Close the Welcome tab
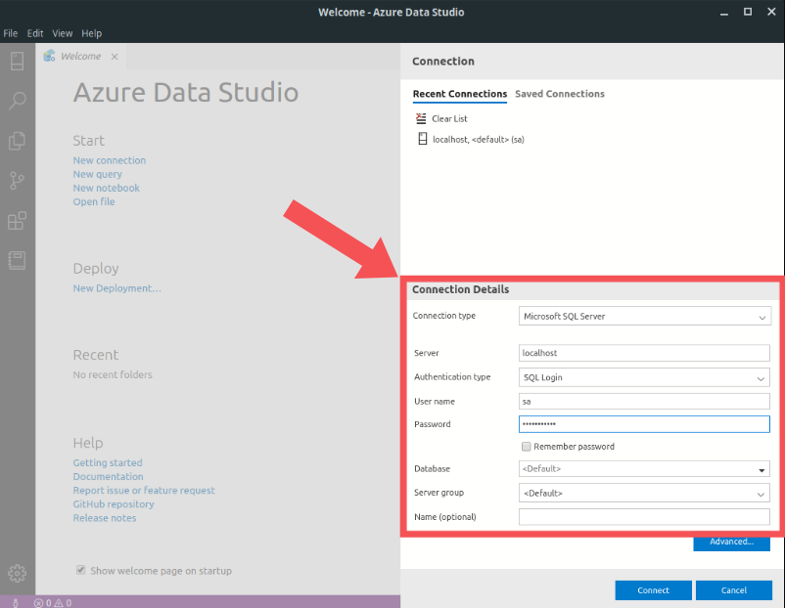The image size is (785, 608). 115,57
